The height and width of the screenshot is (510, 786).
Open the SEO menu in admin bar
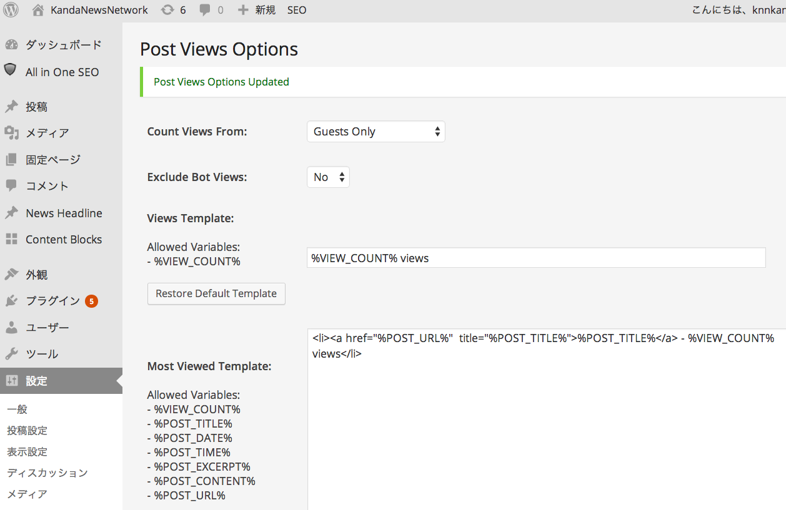297,10
